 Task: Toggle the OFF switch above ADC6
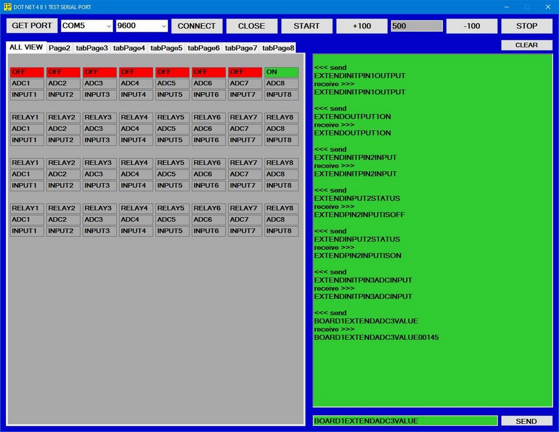click(209, 73)
